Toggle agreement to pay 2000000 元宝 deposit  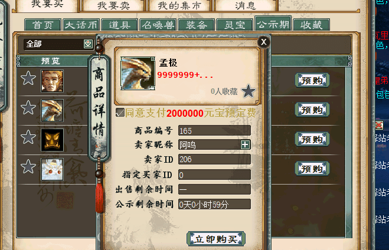[x=120, y=113]
